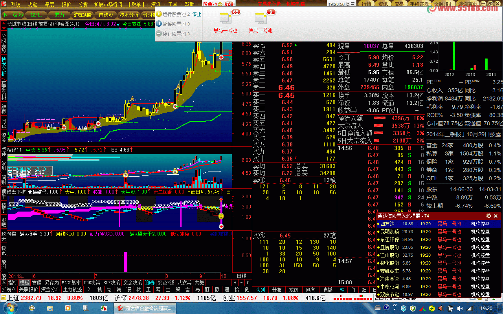Viewport: 503px width, 314px height.
Task: Click the 笔 tab under tick list
Action: (342, 290)
